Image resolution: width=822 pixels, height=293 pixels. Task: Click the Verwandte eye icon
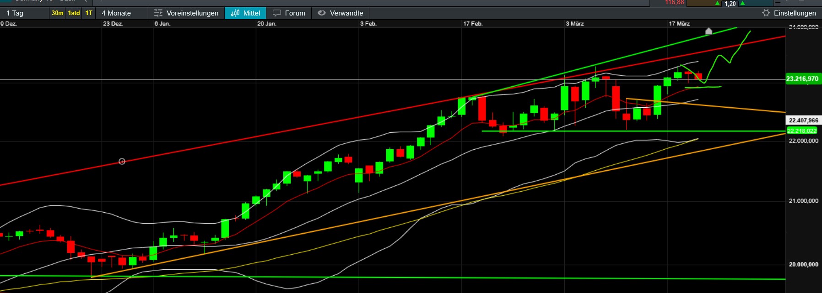(322, 13)
